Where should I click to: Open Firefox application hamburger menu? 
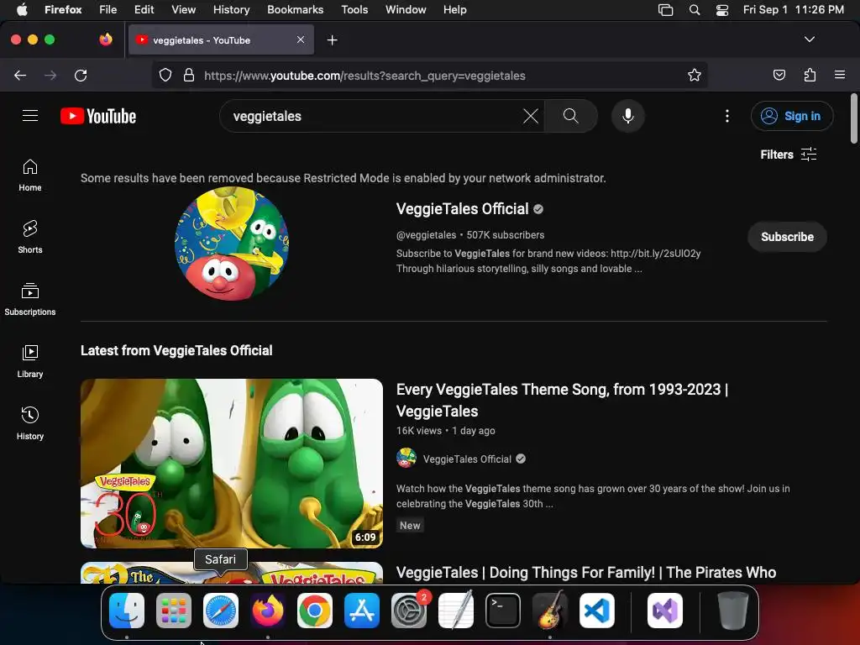840,75
